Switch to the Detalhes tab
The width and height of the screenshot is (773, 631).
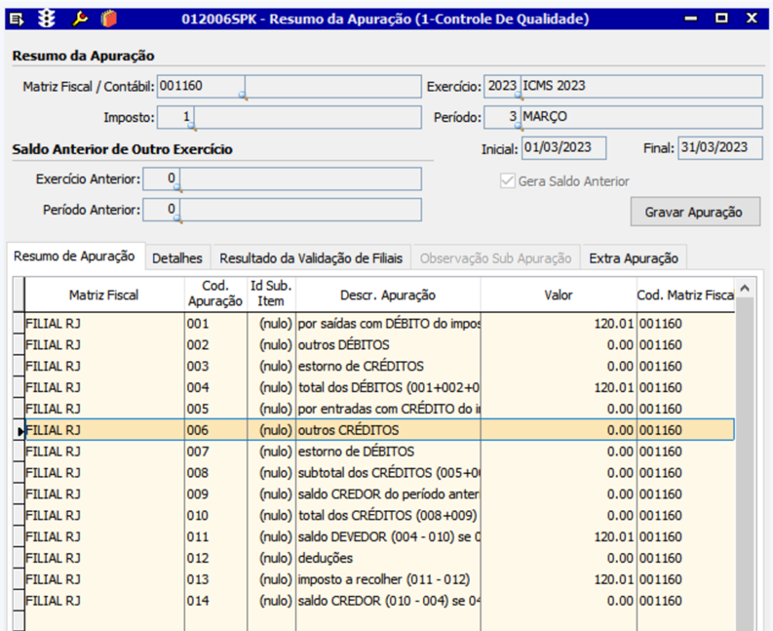177,258
